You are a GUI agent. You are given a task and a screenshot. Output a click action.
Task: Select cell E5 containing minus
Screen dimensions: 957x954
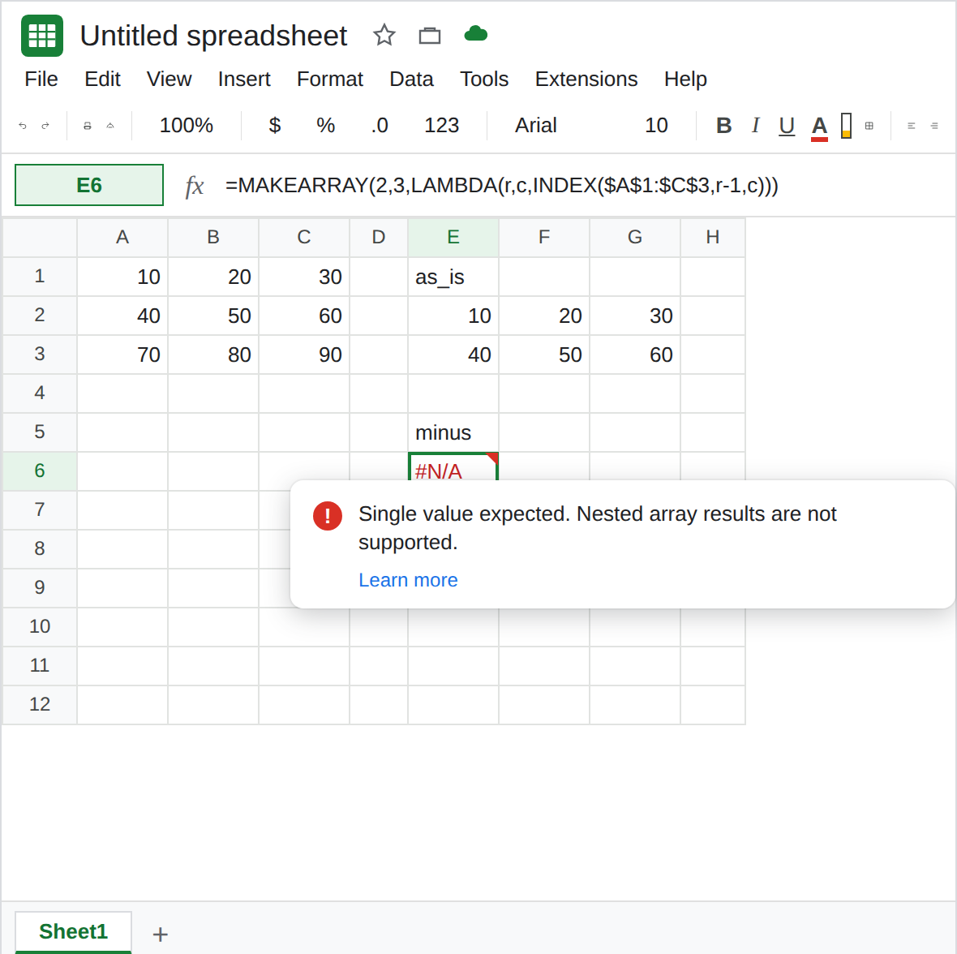(x=453, y=432)
